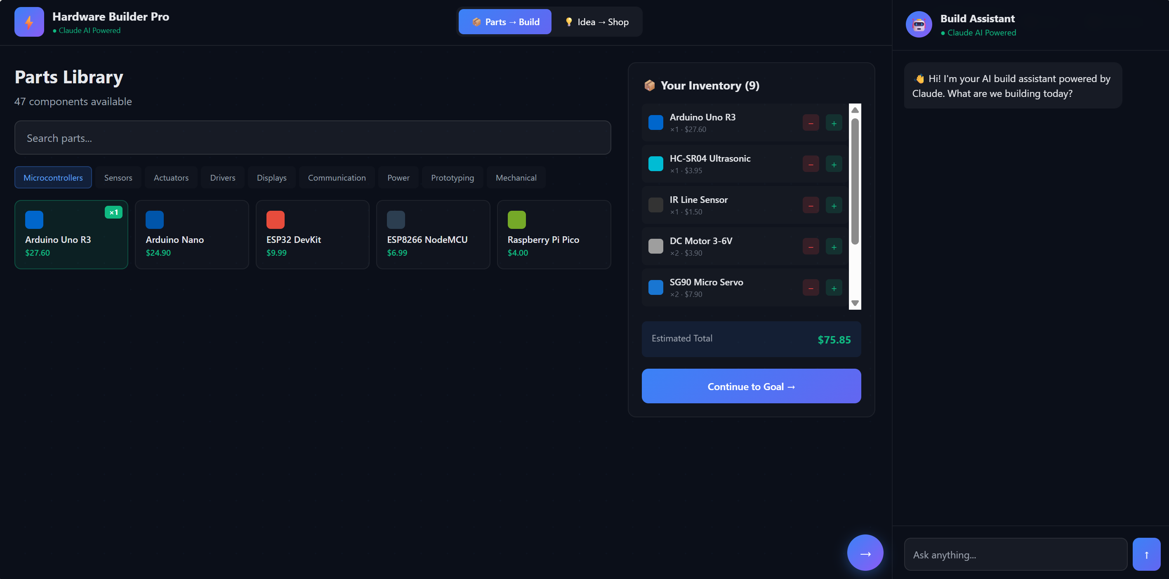Click the Build Assistant robot avatar
Image resolution: width=1169 pixels, height=579 pixels.
919,24
